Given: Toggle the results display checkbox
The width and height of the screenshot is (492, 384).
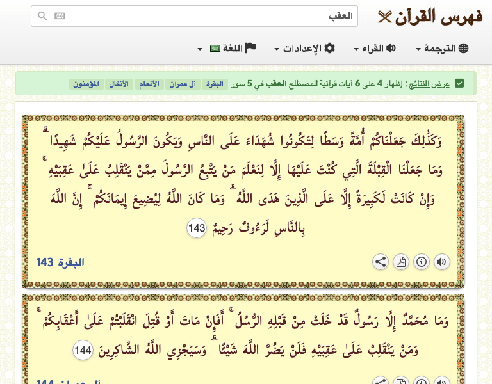Looking at the screenshot, I should (459, 84).
